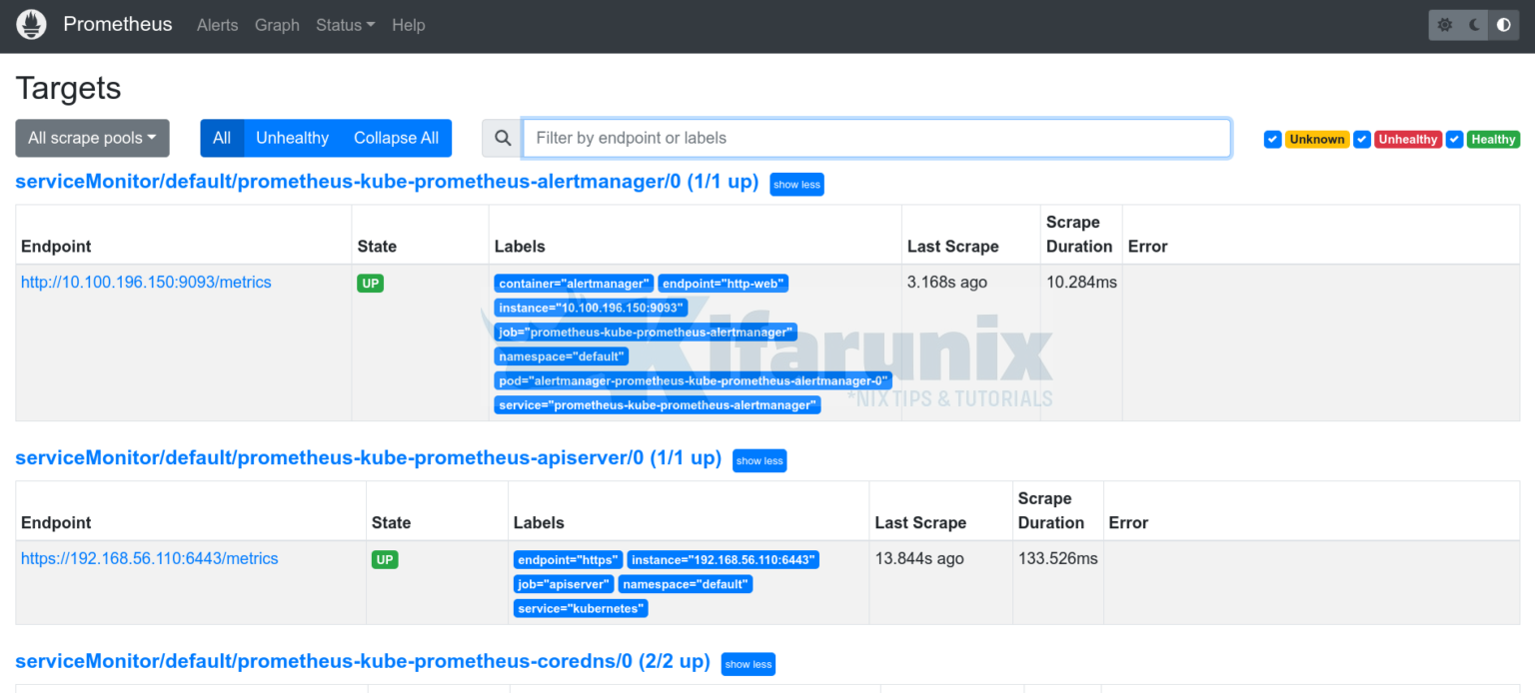
Task: Click the Prometheus logo icon
Action: click(x=30, y=24)
